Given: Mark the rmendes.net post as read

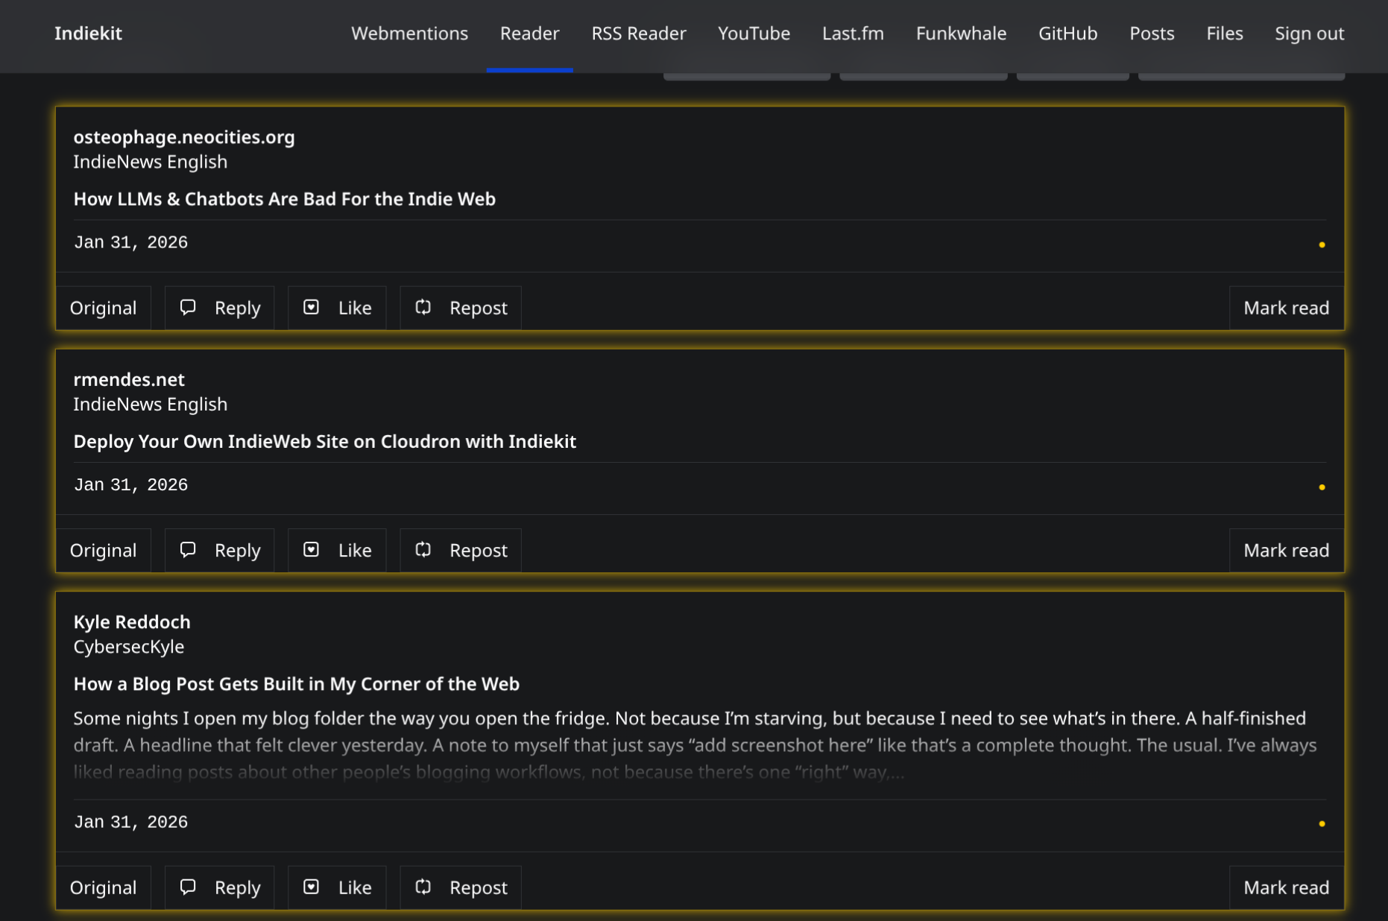Looking at the screenshot, I should [1286, 550].
